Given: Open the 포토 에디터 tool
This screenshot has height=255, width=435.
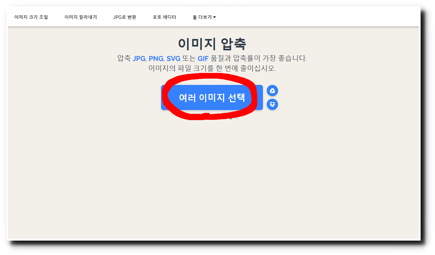Looking at the screenshot, I should click(165, 17).
